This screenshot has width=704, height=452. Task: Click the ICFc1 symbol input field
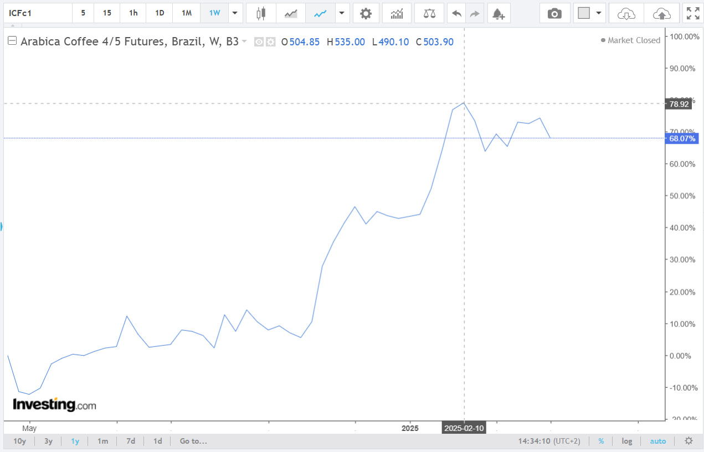tap(36, 13)
